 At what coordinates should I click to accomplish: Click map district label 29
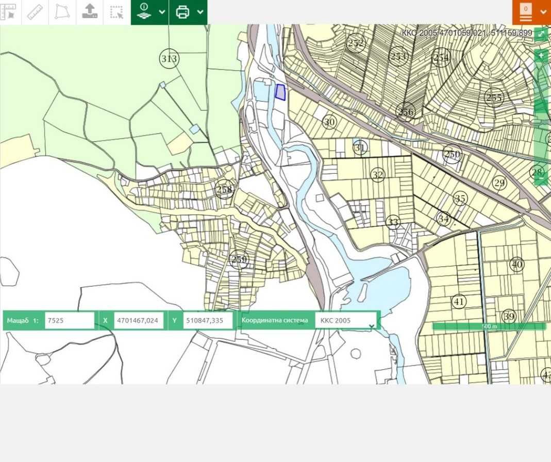[499, 183]
